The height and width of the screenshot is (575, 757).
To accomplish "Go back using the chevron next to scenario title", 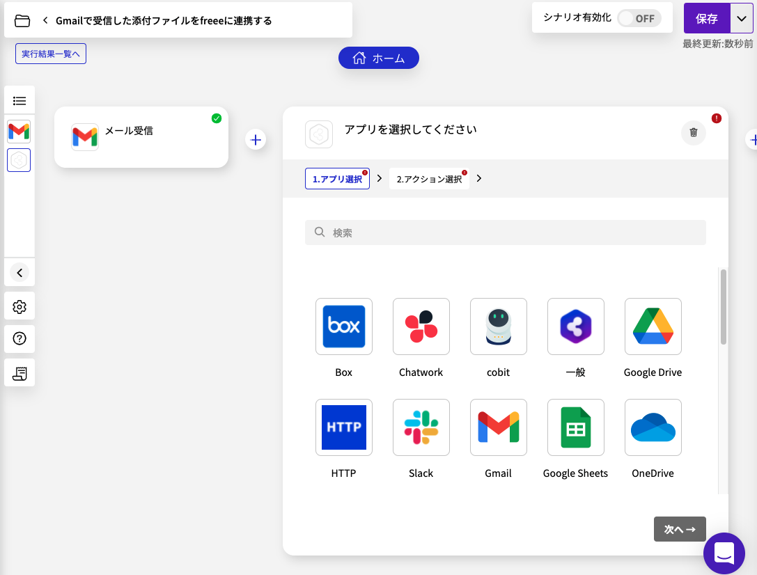I will (45, 20).
